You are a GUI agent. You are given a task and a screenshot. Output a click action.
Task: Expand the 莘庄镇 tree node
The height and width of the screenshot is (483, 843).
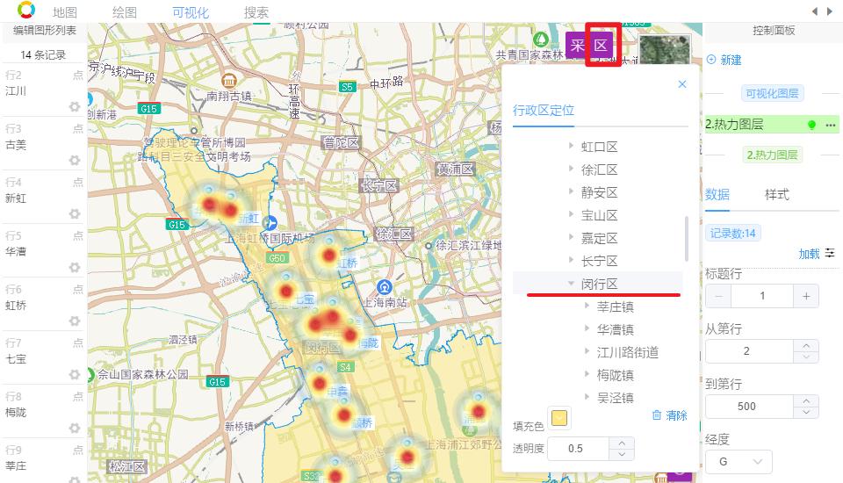[587, 306]
